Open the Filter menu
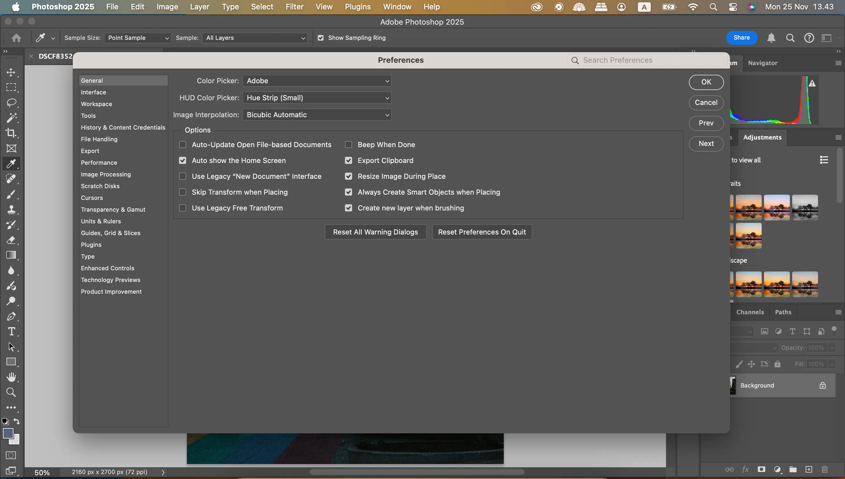Viewport: 845px width, 479px height. pos(294,6)
